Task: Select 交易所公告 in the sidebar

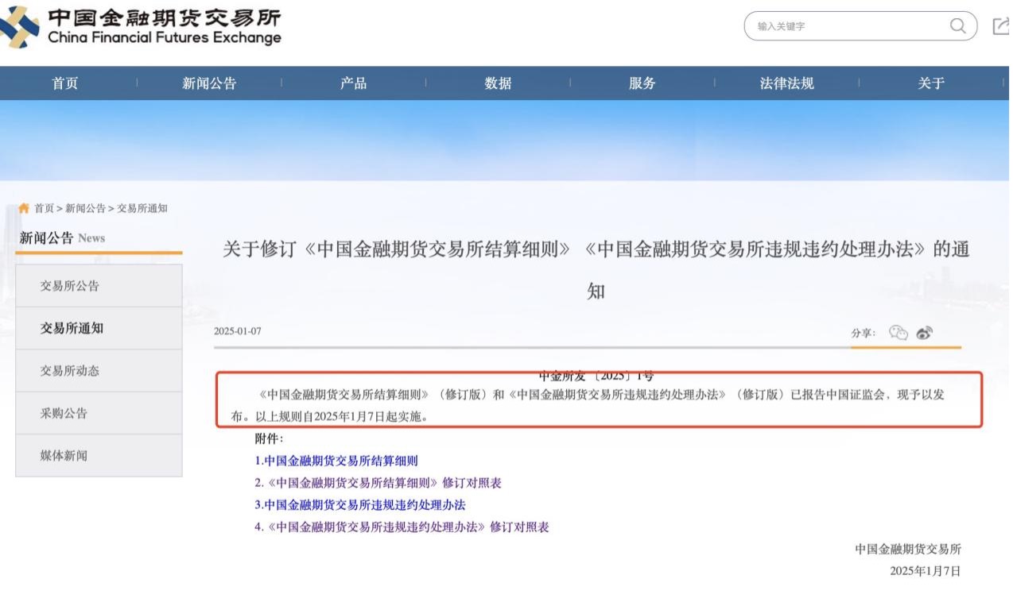Action: (x=70, y=286)
